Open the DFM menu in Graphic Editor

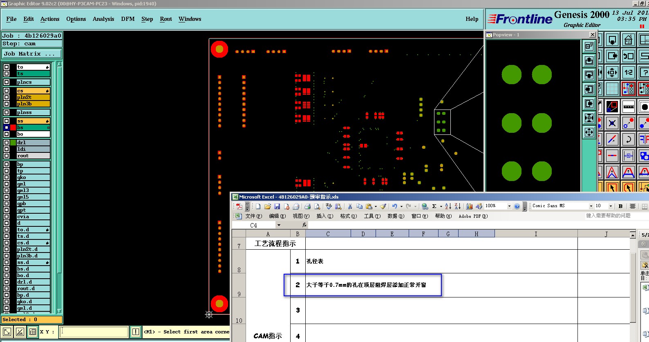pos(128,19)
